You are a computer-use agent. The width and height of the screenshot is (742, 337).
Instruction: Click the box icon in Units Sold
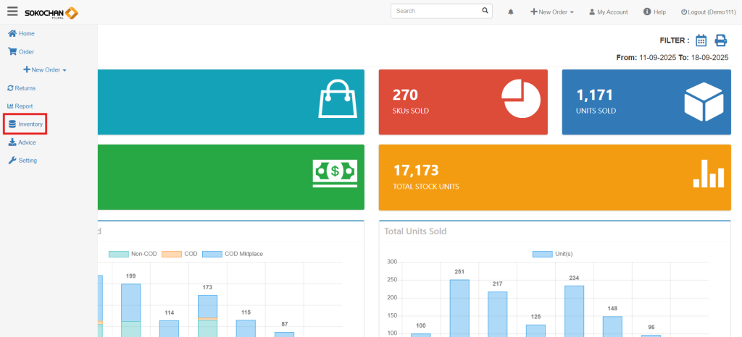click(x=704, y=101)
